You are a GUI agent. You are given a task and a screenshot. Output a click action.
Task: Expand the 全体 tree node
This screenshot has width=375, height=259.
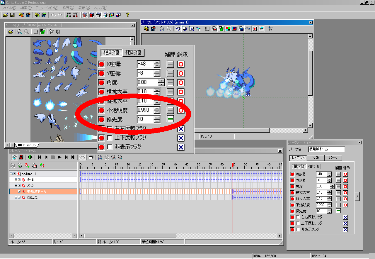(x=16, y=180)
